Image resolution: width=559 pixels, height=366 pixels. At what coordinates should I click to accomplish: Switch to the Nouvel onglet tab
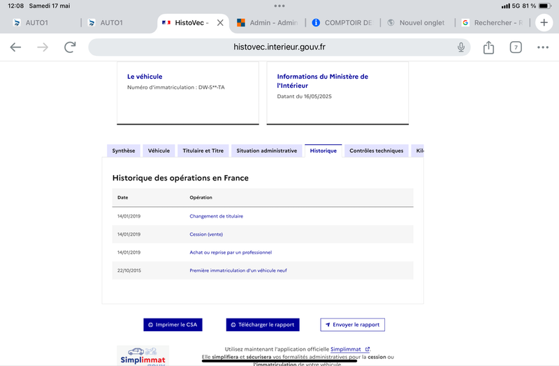pyautogui.click(x=418, y=23)
